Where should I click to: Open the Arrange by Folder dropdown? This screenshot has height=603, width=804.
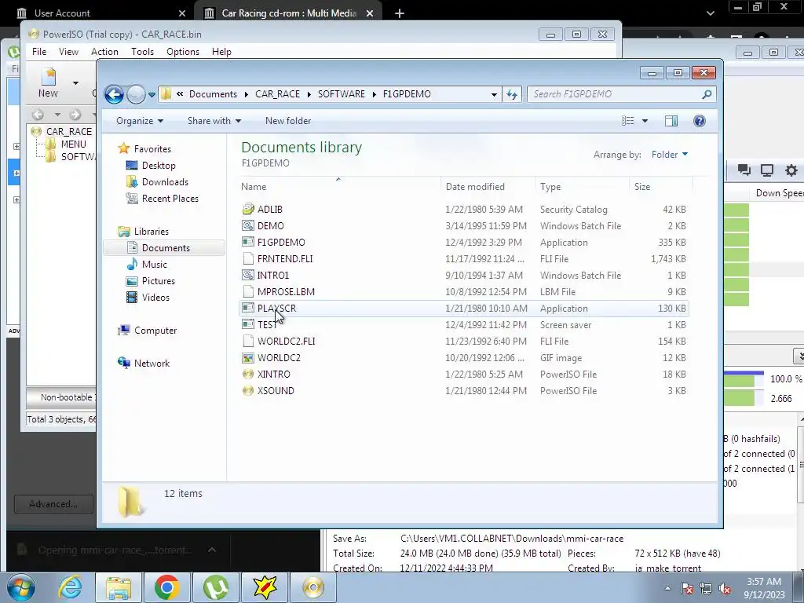click(x=669, y=155)
